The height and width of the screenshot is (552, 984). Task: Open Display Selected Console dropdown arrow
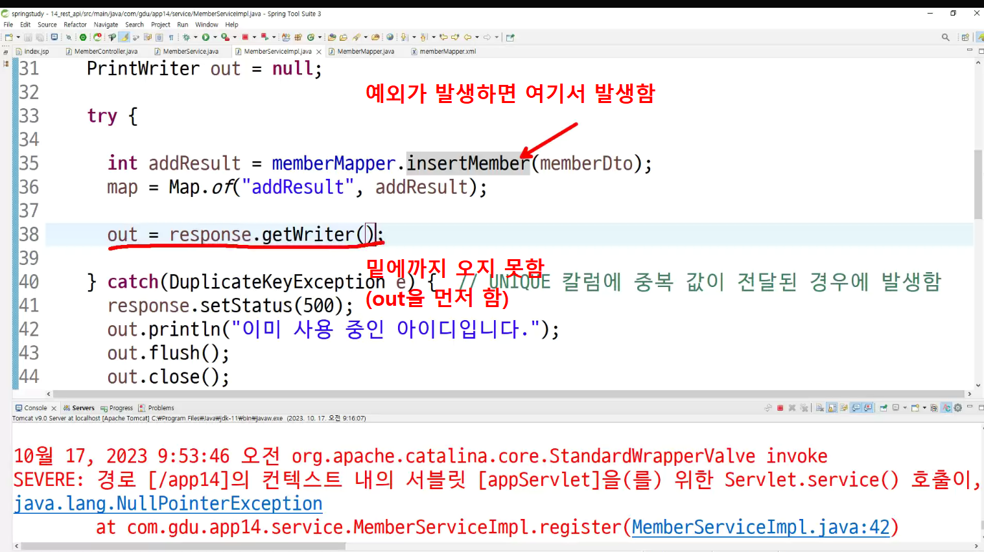[905, 408]
